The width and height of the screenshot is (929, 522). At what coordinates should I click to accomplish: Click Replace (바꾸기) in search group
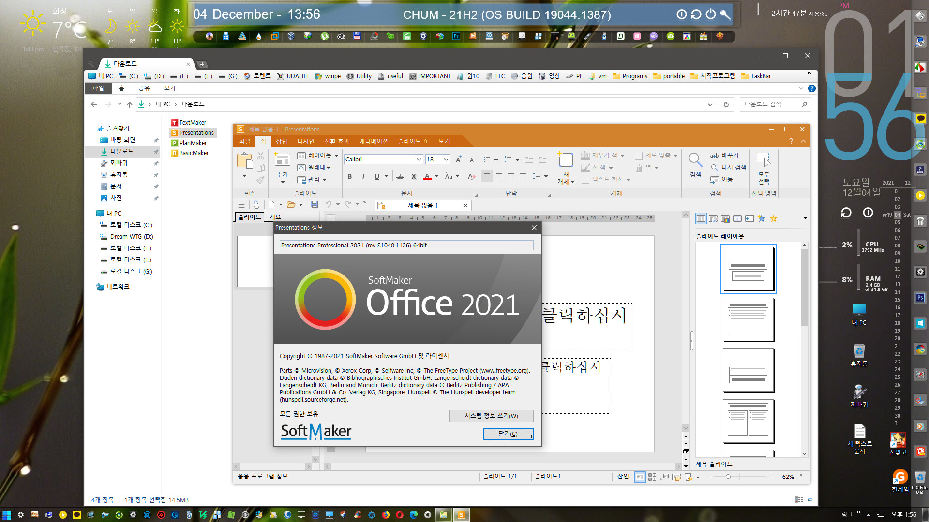coord(724,155)
